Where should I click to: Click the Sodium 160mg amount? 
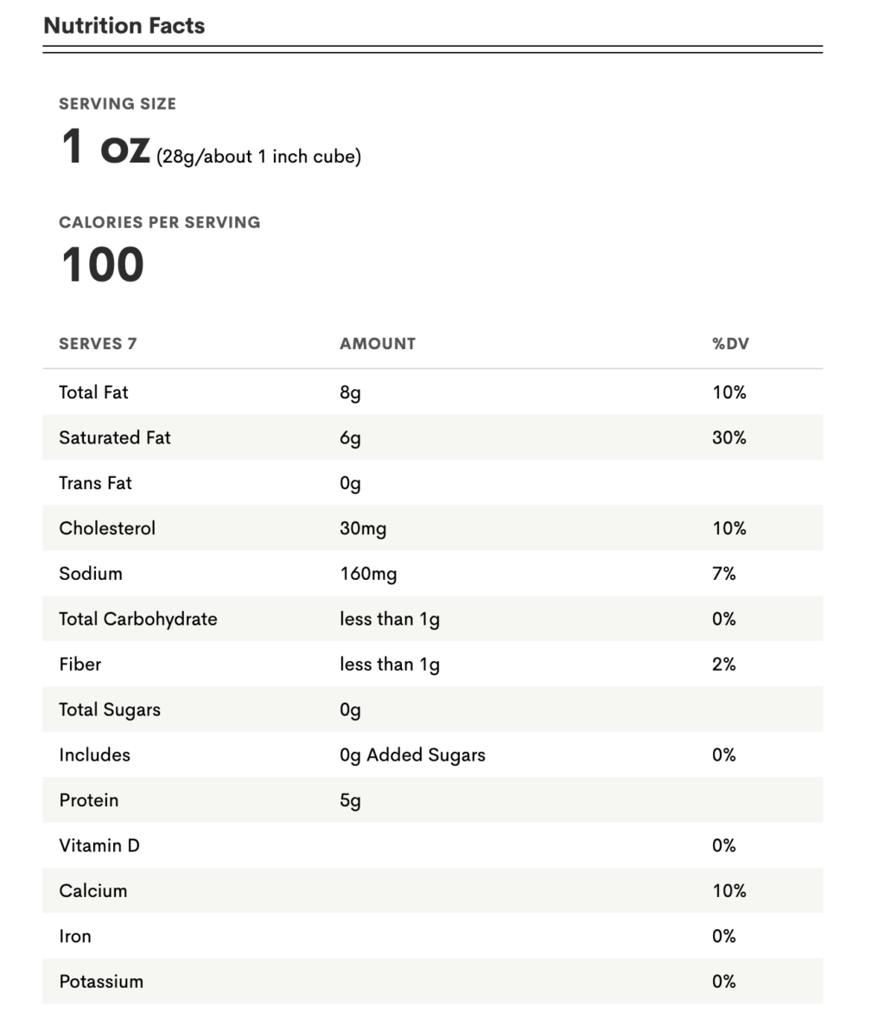368,574
